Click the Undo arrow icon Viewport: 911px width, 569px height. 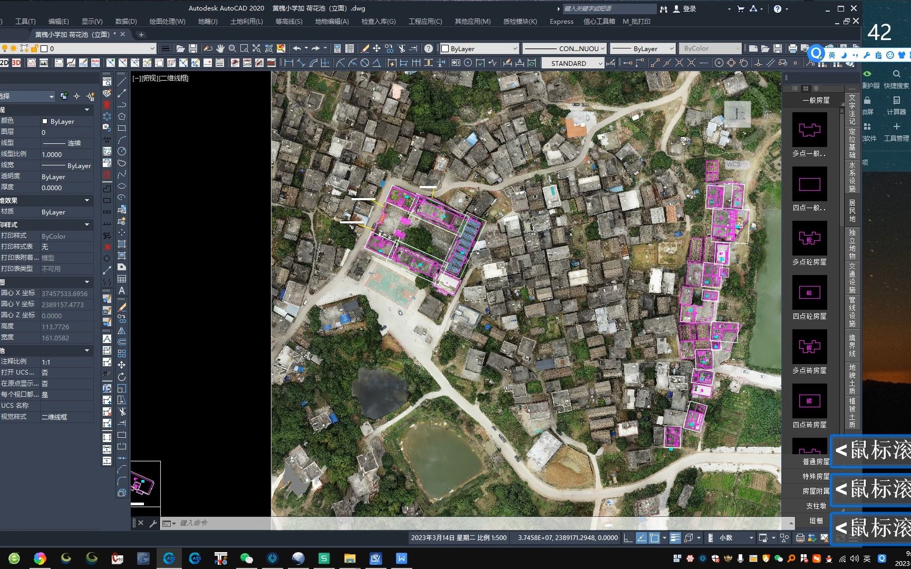pyautogui.click(x=297, y=48)
